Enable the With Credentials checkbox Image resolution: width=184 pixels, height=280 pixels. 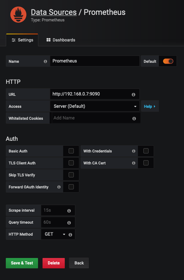click(x=146, y=151)
